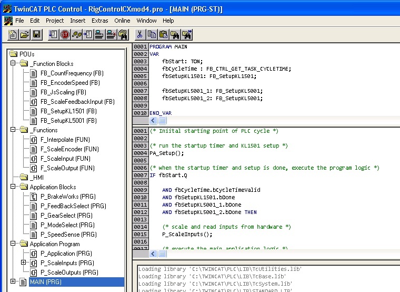The height and width of the screenshot is (292, 400).
Task: Click the scissors Cut icon
Action: coord(139,34)
